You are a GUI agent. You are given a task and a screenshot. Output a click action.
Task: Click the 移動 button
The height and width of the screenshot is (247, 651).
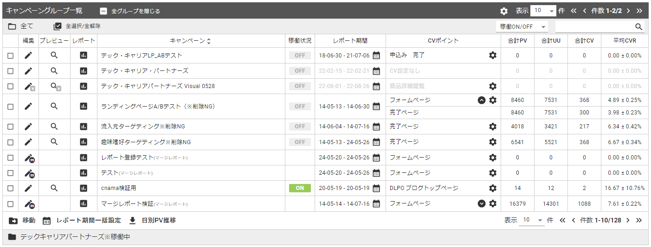point(22,221)
